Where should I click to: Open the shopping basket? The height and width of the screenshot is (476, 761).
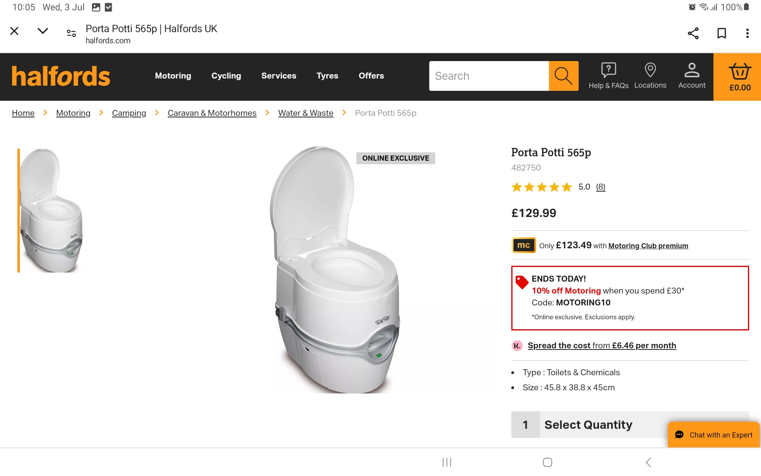tap(738, 75)
